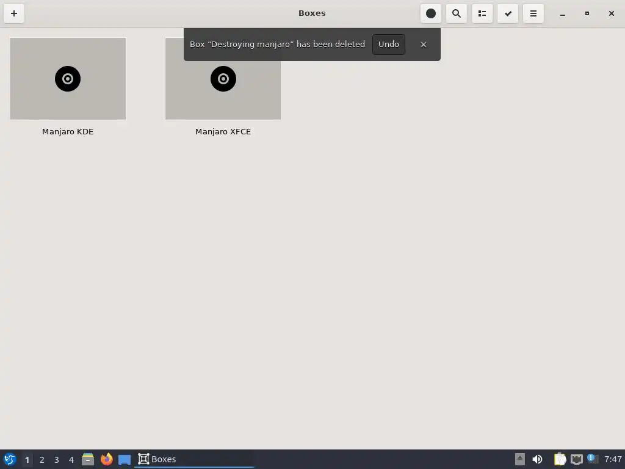This screenshot has height=469, width=625.
Task: Click the clock showing 7:47
Action: click(x=613, y=459)
